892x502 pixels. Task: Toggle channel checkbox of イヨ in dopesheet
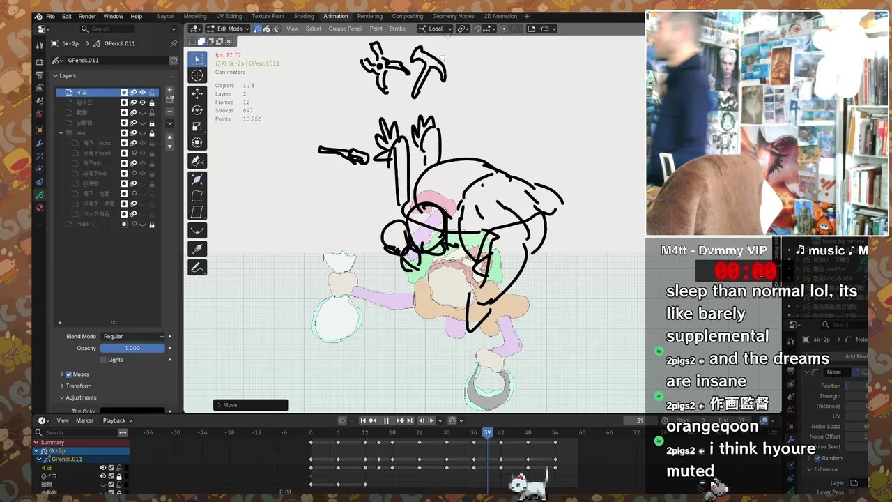coord(111,468)
